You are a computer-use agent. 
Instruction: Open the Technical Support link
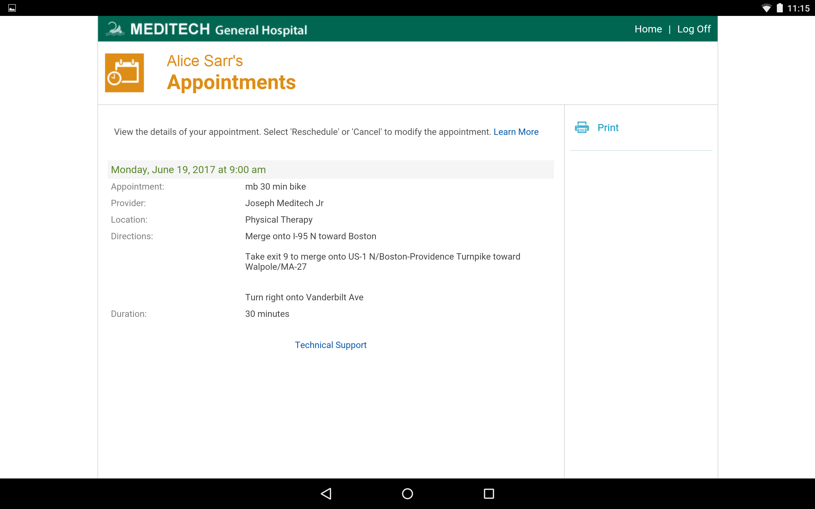(x=331, y=345)
